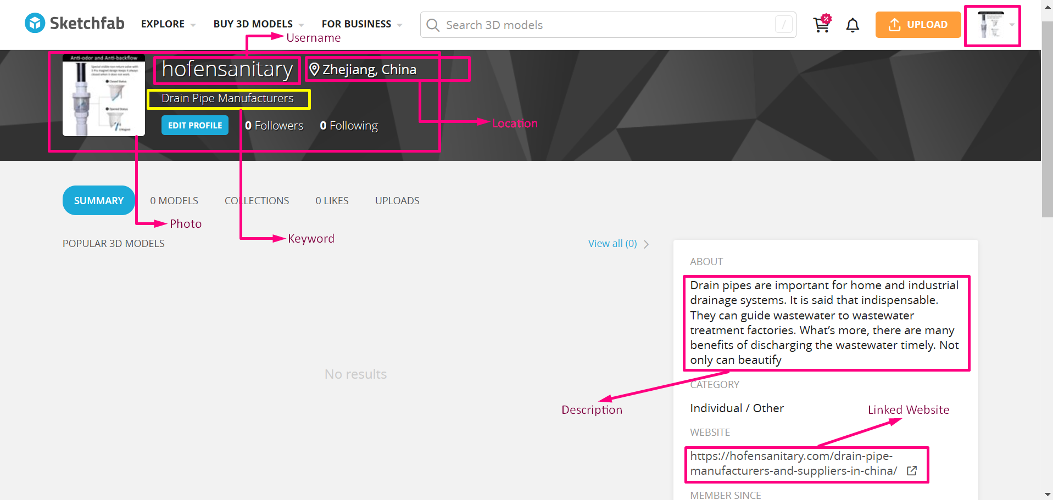Click the location pin icon
The height and width of the screenshot is (500, 1053).
[314, 69]
